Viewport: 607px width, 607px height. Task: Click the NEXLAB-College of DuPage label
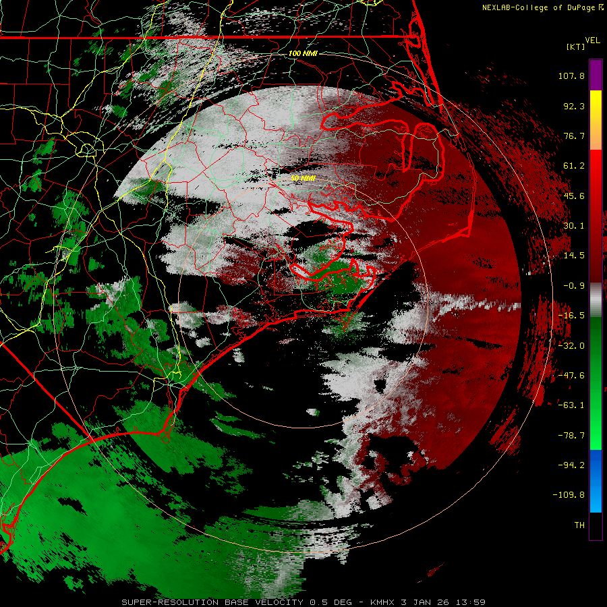click(542, 7)
